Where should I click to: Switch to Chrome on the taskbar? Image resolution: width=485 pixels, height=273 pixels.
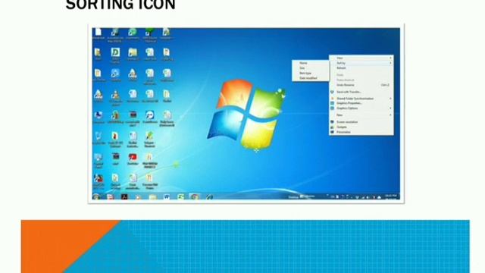pos(195,196)
